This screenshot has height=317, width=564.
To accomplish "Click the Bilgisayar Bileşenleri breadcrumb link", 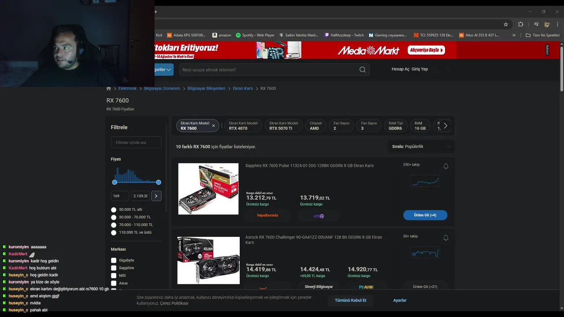I will 206,88.
